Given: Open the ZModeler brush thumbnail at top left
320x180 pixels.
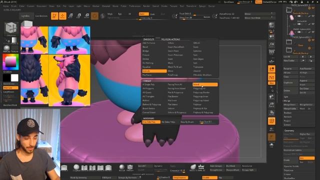Looking at the screenshot, I should pyautogui.click(x=11, y=29).
